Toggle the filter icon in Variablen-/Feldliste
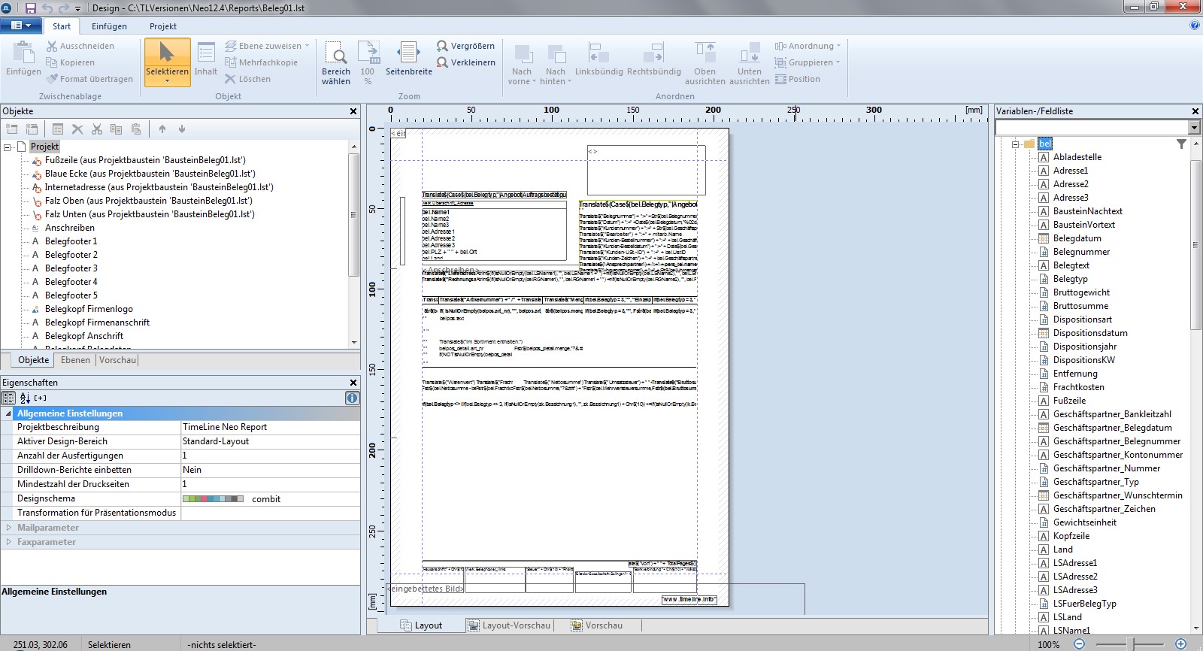Screen dimensions: 1203x651 pos(1181,144)
